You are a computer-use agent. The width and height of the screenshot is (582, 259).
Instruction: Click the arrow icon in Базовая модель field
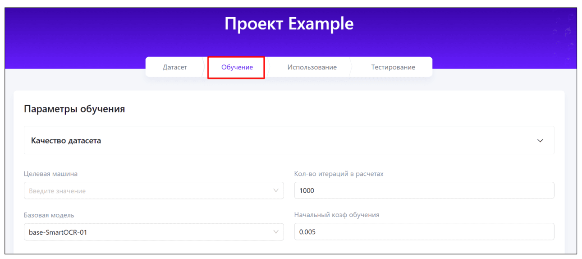pos(276,232)
